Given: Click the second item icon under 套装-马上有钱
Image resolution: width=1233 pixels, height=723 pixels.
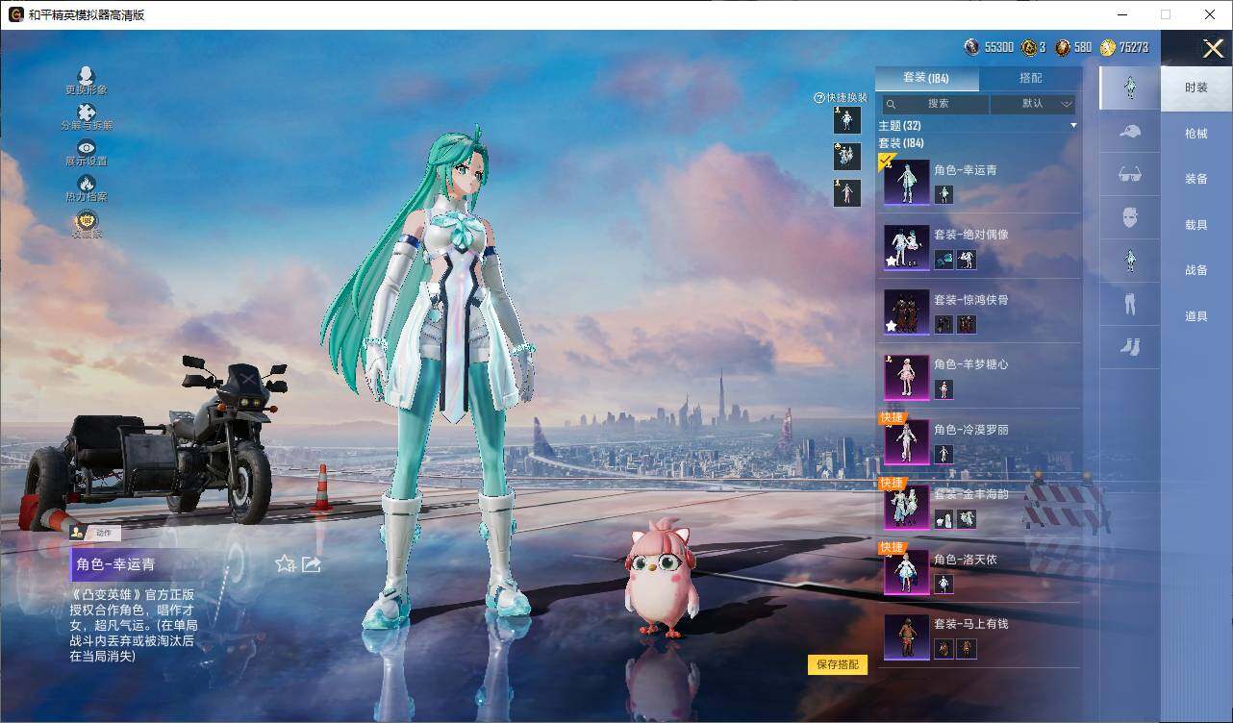Looking at the screenshot, I should [x=967, y=649].
